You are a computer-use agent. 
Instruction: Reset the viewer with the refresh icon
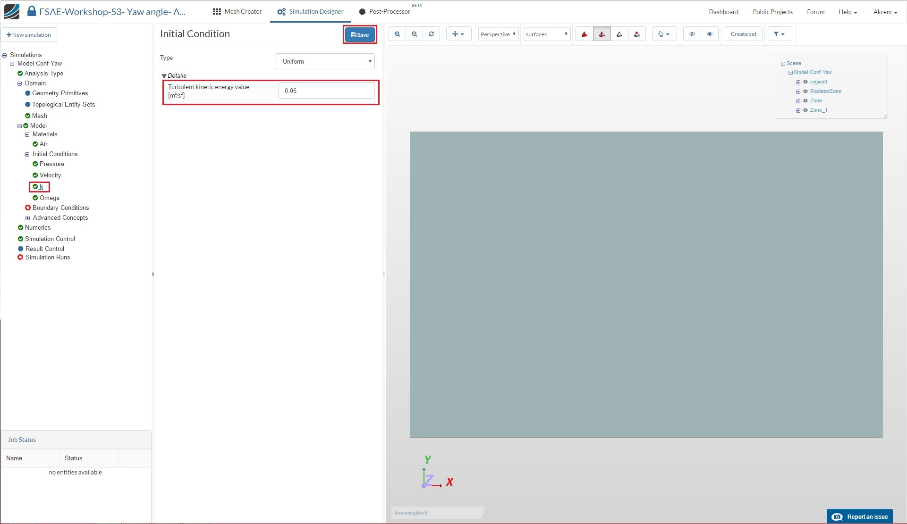click(431, 34)
